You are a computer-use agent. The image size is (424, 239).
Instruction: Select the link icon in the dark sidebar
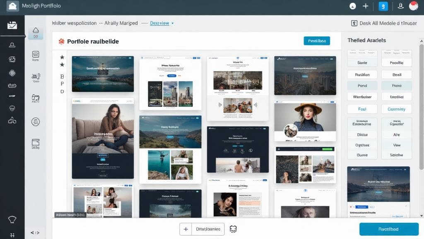click(12, 85)
